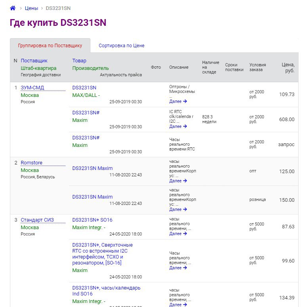This screenshot has height=307, width=301.
Task: Click the stock value 828 3 недели
Action: point(209,119)
